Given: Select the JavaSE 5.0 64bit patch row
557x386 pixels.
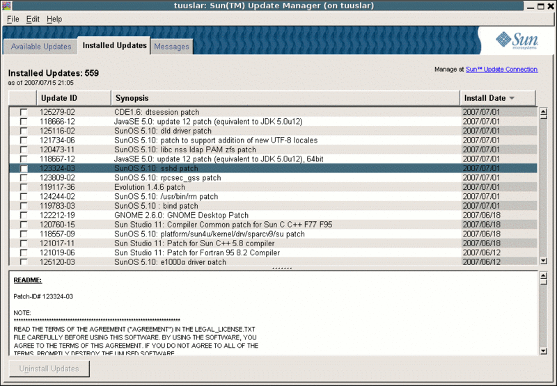Looking at the screenshot, I should (x=273, y=159).
